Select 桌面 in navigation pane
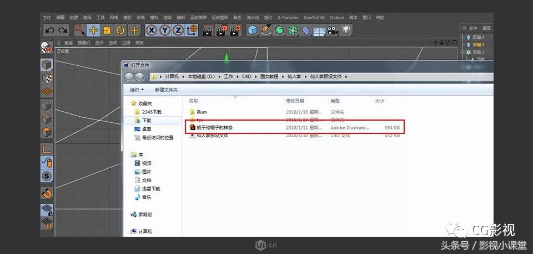 147,129
